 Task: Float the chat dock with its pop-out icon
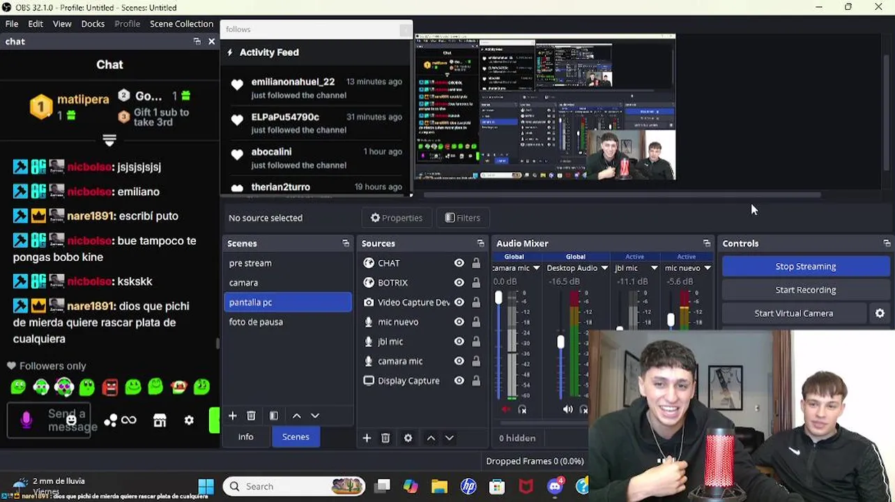[x=197, y=41]
